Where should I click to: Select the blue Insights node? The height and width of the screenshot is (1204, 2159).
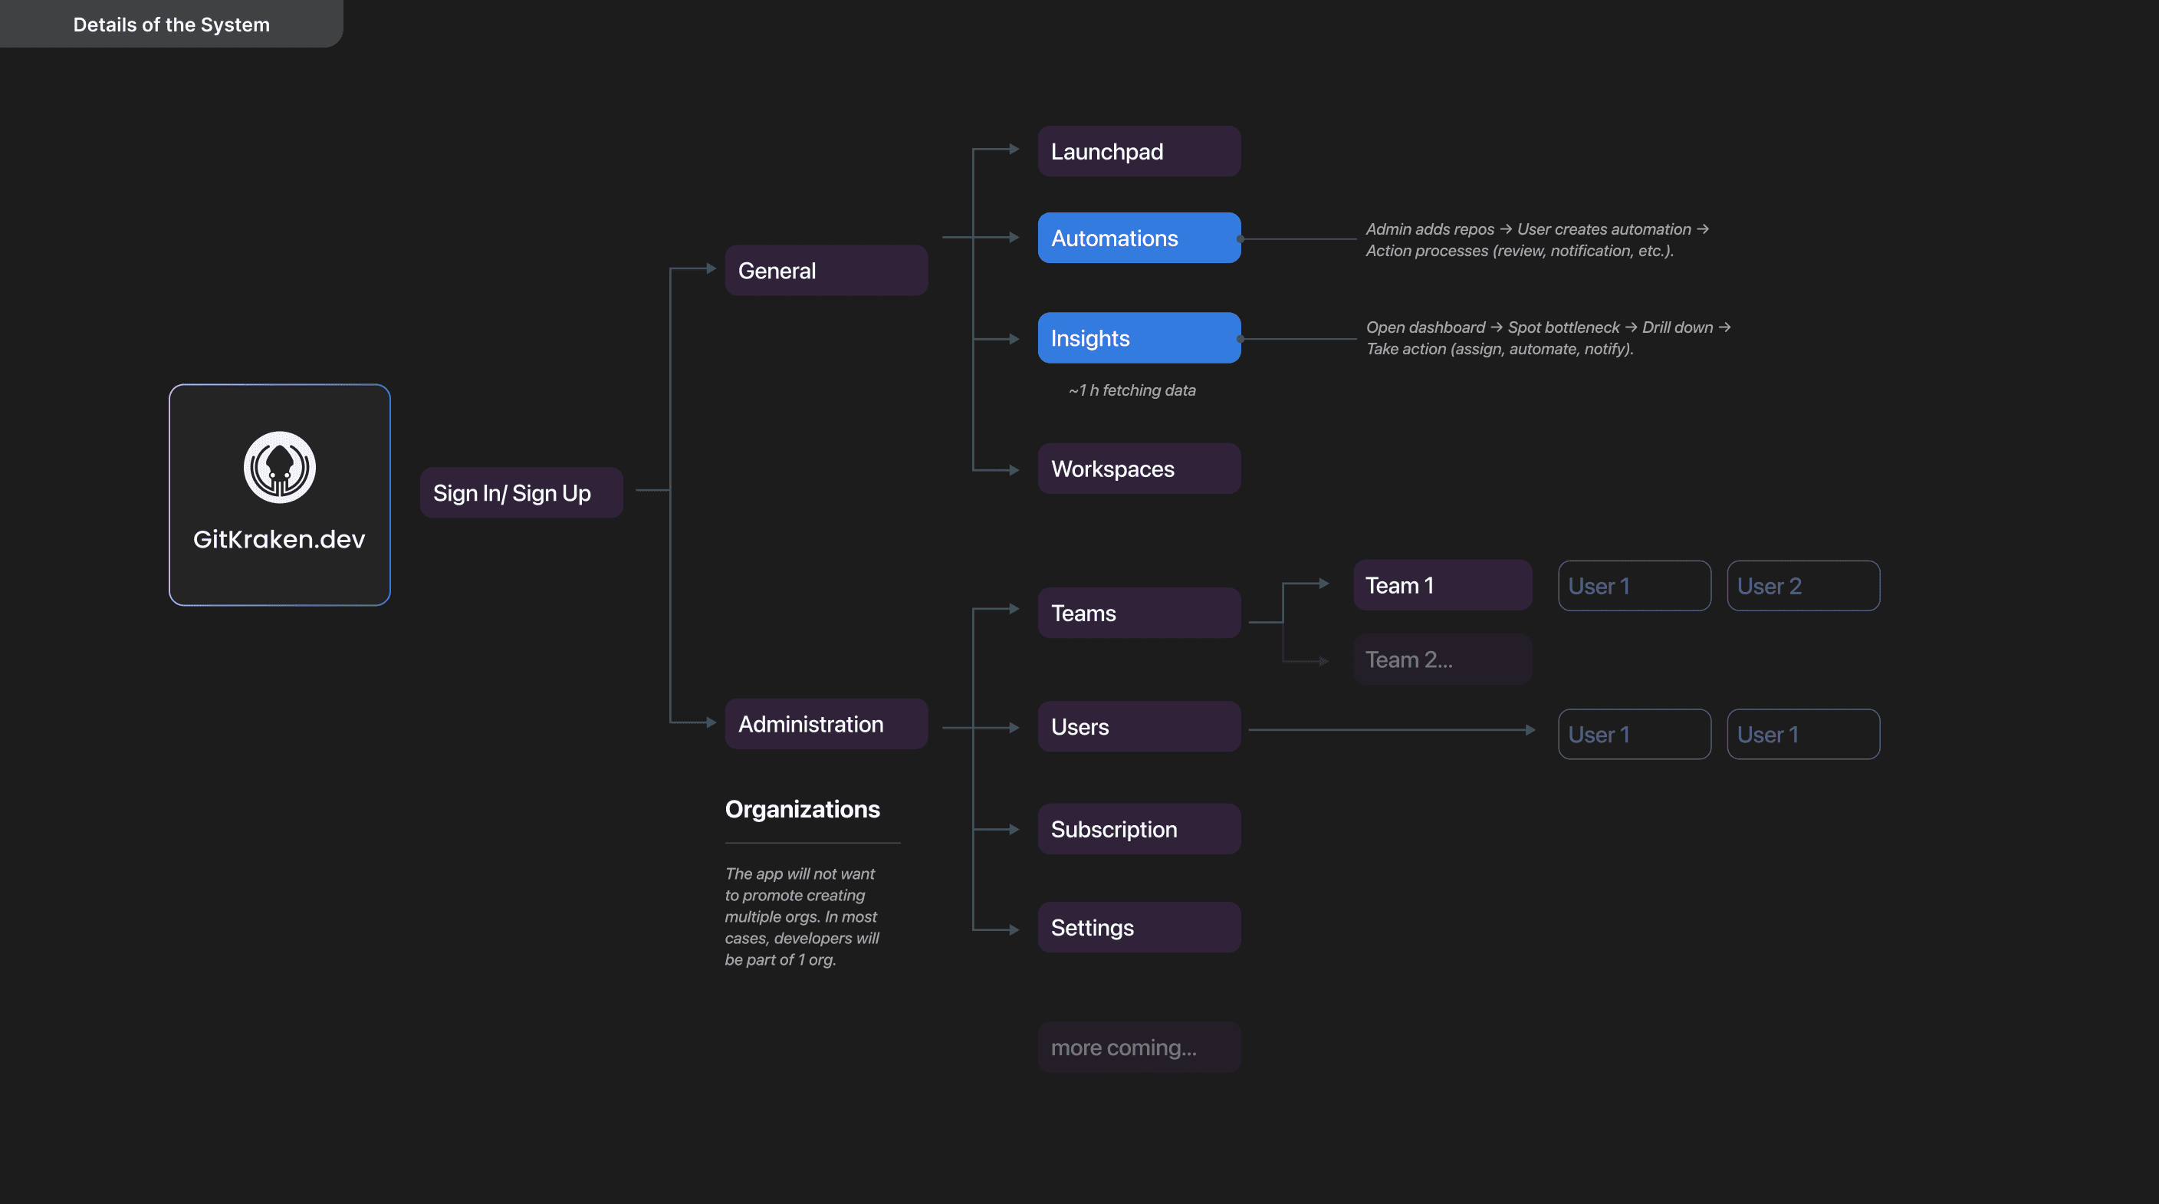point(1139,338)
